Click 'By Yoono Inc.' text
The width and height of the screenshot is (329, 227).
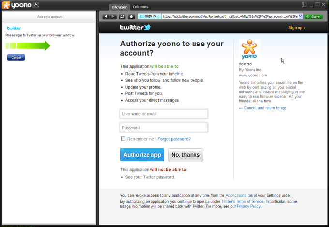pyautogui.click(x=251, y=70)
